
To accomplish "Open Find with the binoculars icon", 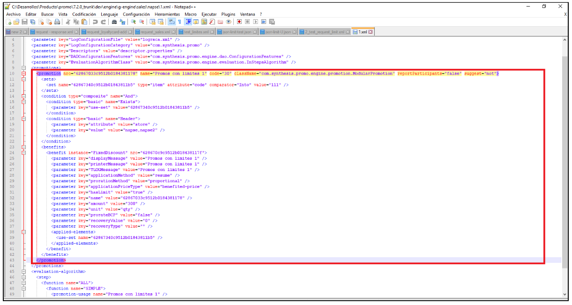I will (114, 22).
